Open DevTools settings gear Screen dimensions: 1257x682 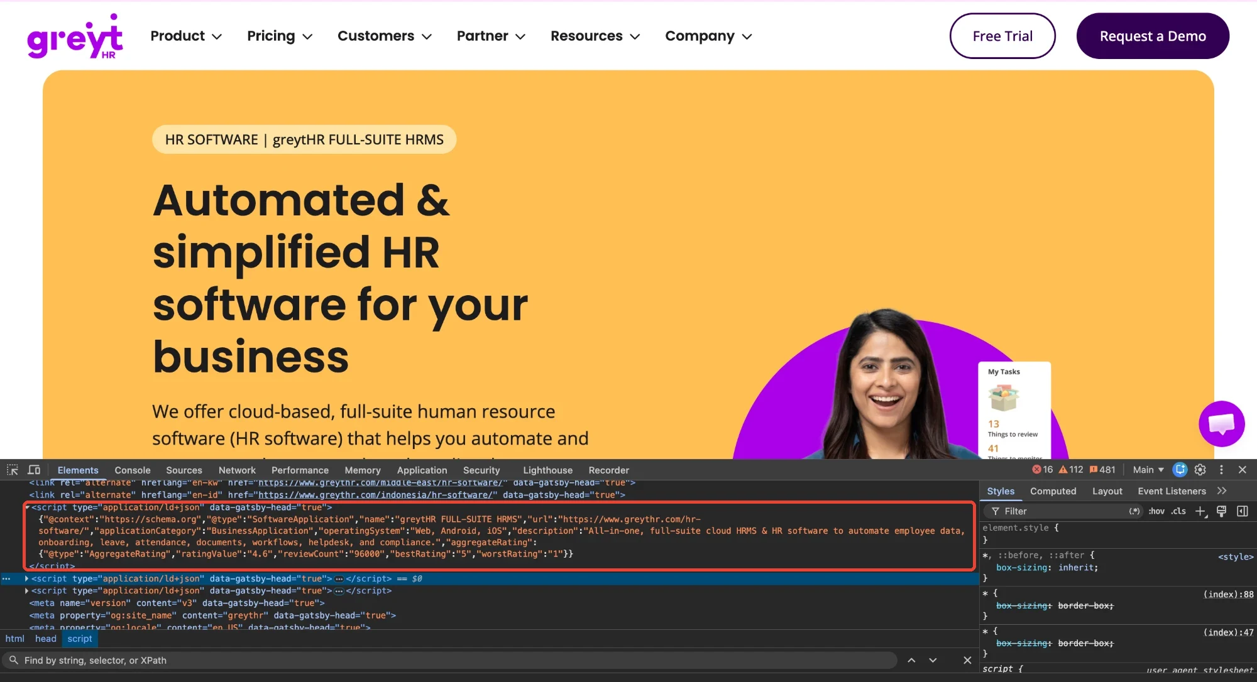point(1200,470)
